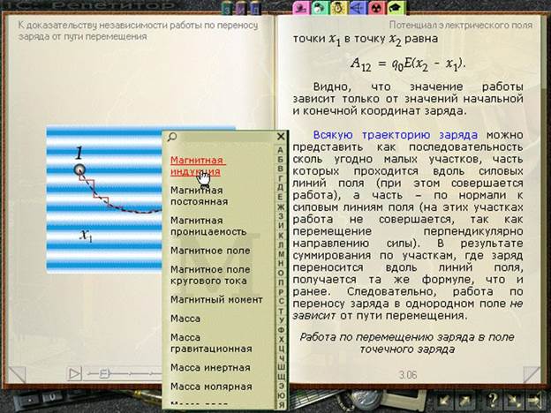The height and width of the screenshot is (413, 551).
Task: Click the animation progress slider handle
Action: [x=104, y=373]
